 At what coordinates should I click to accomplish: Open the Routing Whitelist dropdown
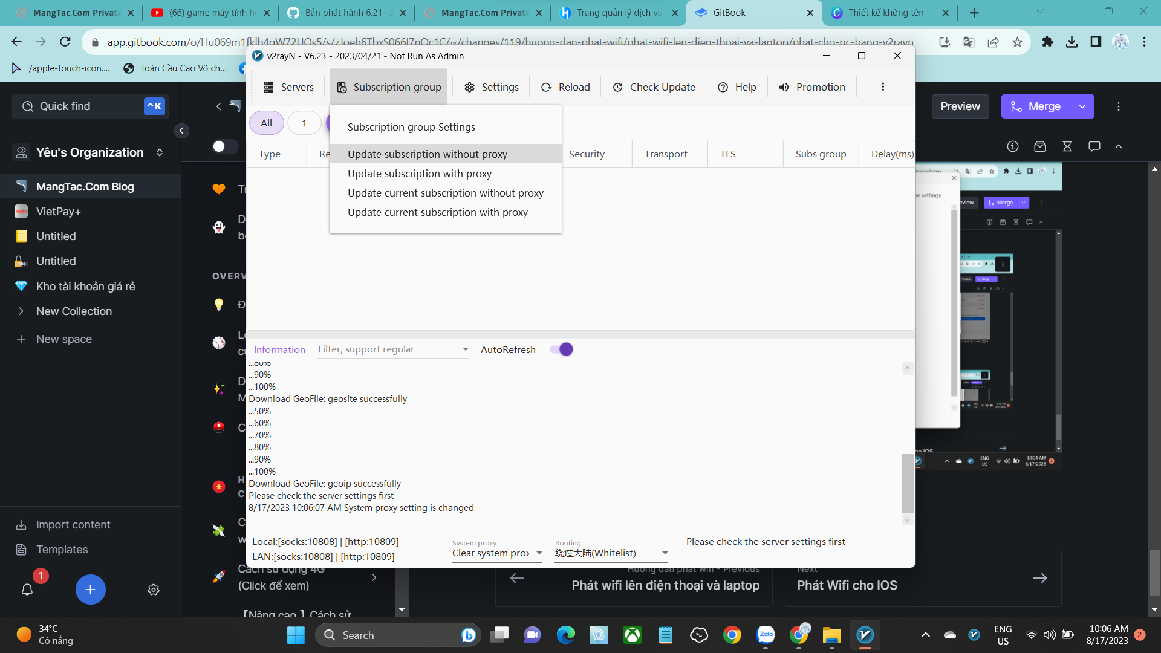pyautogui.click(x=611, y=553)
